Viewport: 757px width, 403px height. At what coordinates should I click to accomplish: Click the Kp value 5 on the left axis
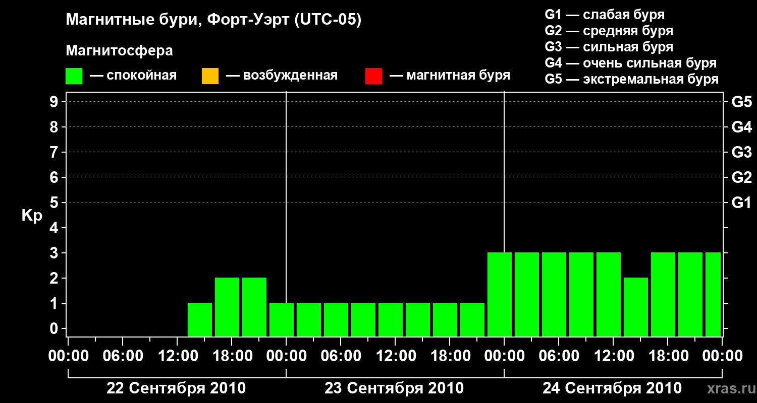(55, 203)
